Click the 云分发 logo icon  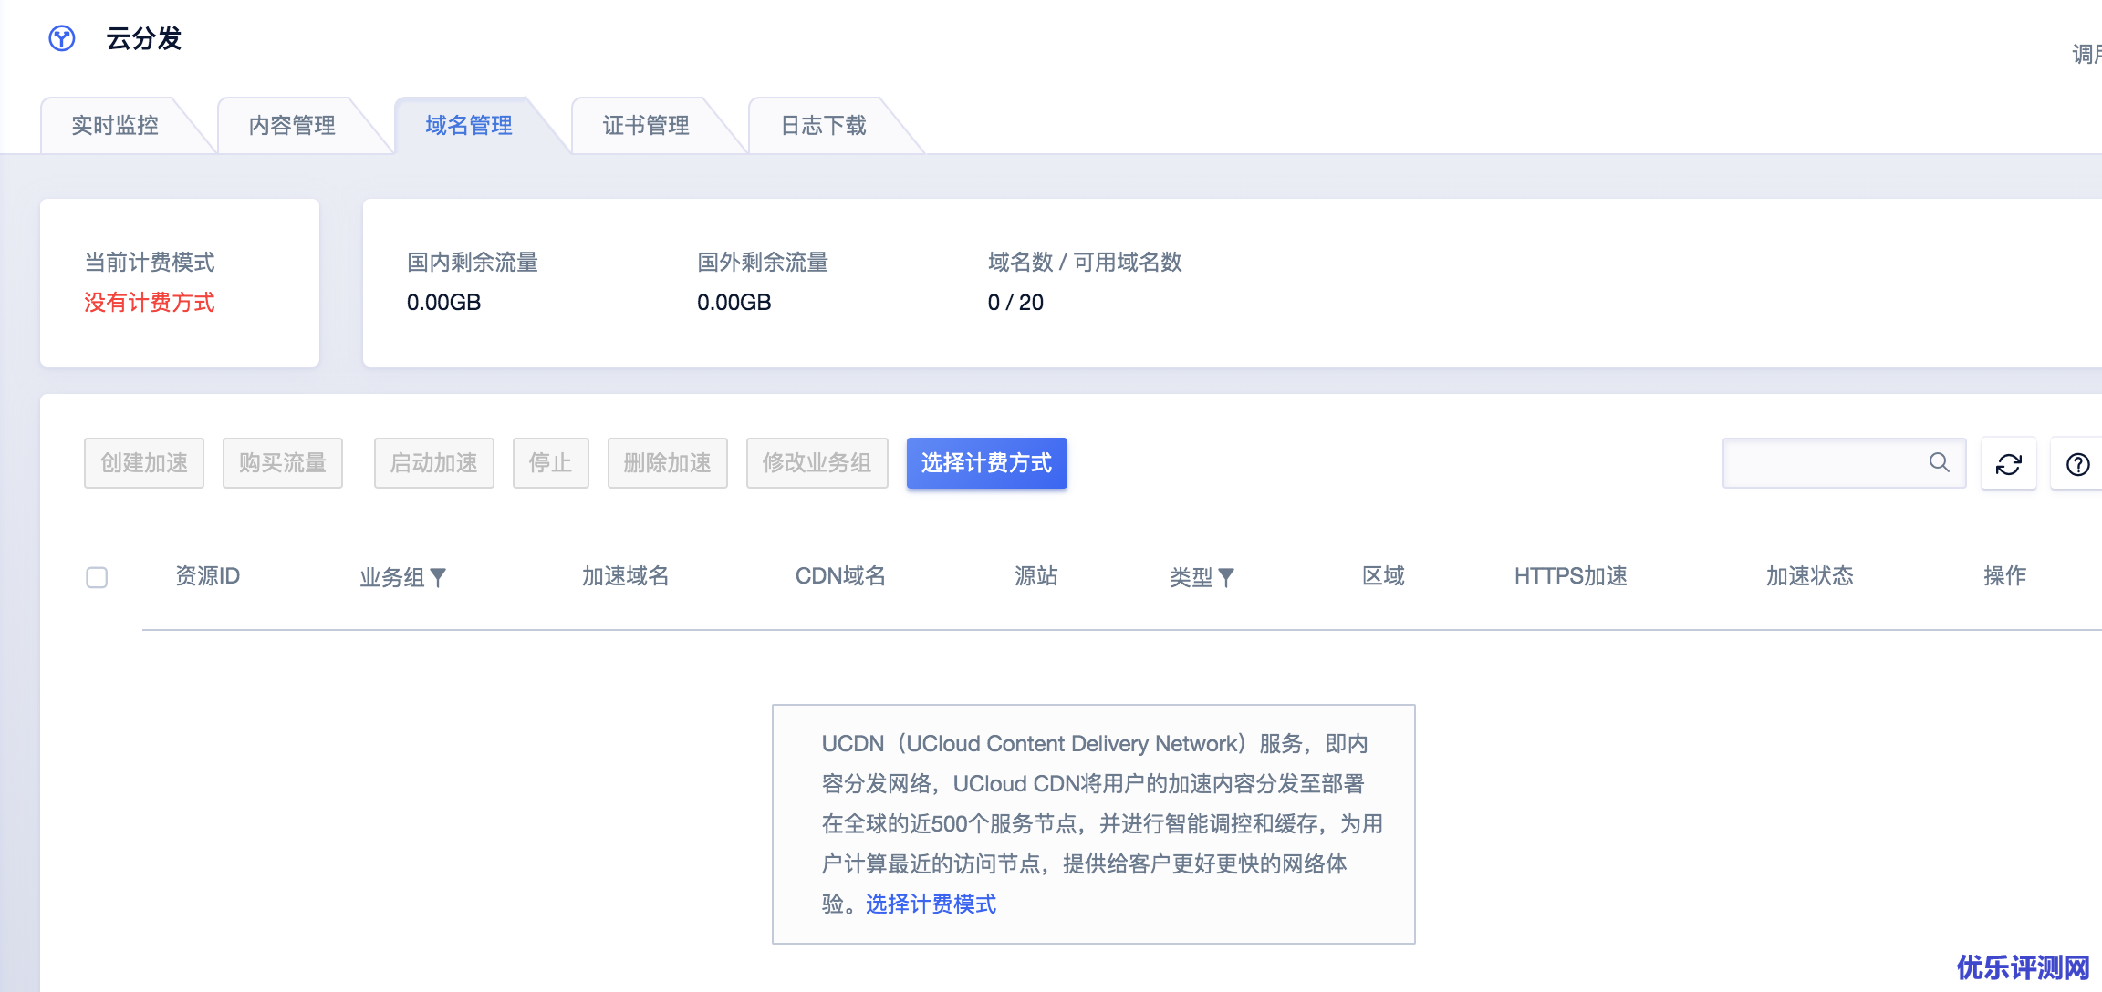coord(62,38)
